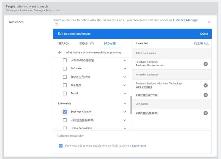Expand the Software category
221x159 pixels.
[125, 69]
